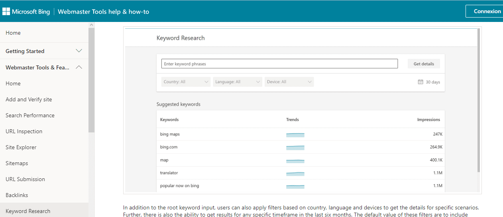Open URL Submission help page

[25, 179]
